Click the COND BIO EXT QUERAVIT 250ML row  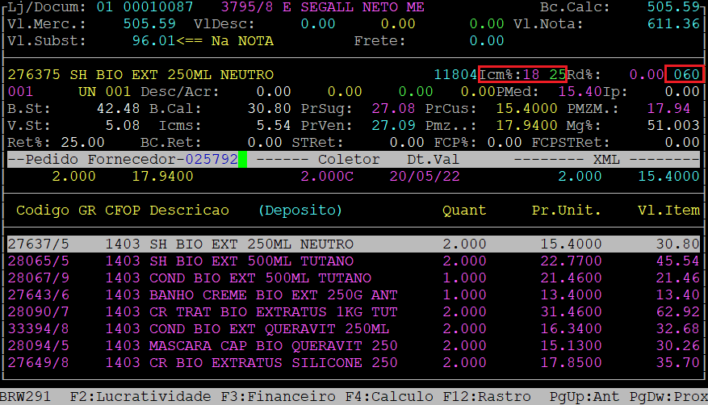[354, 329]
